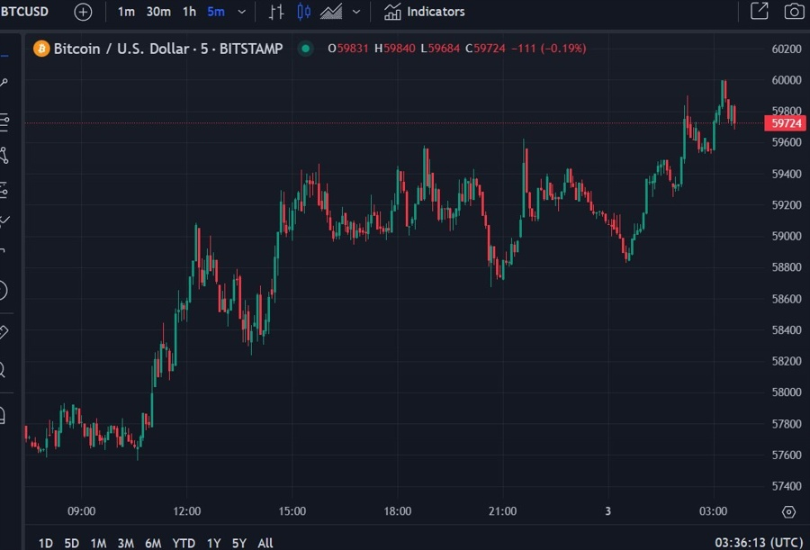The height and width of the screenshot is (550, 810).
Task: Click the 60000 price axis label
Action: [x=787, y=80]
